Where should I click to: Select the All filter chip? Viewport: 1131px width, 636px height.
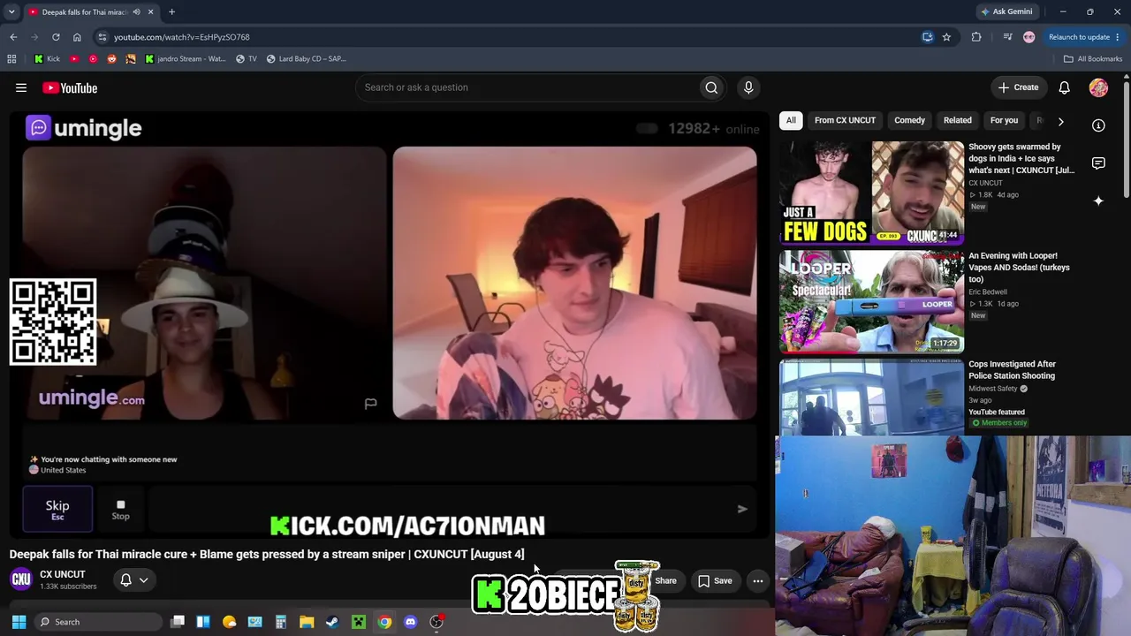point(791,120)
